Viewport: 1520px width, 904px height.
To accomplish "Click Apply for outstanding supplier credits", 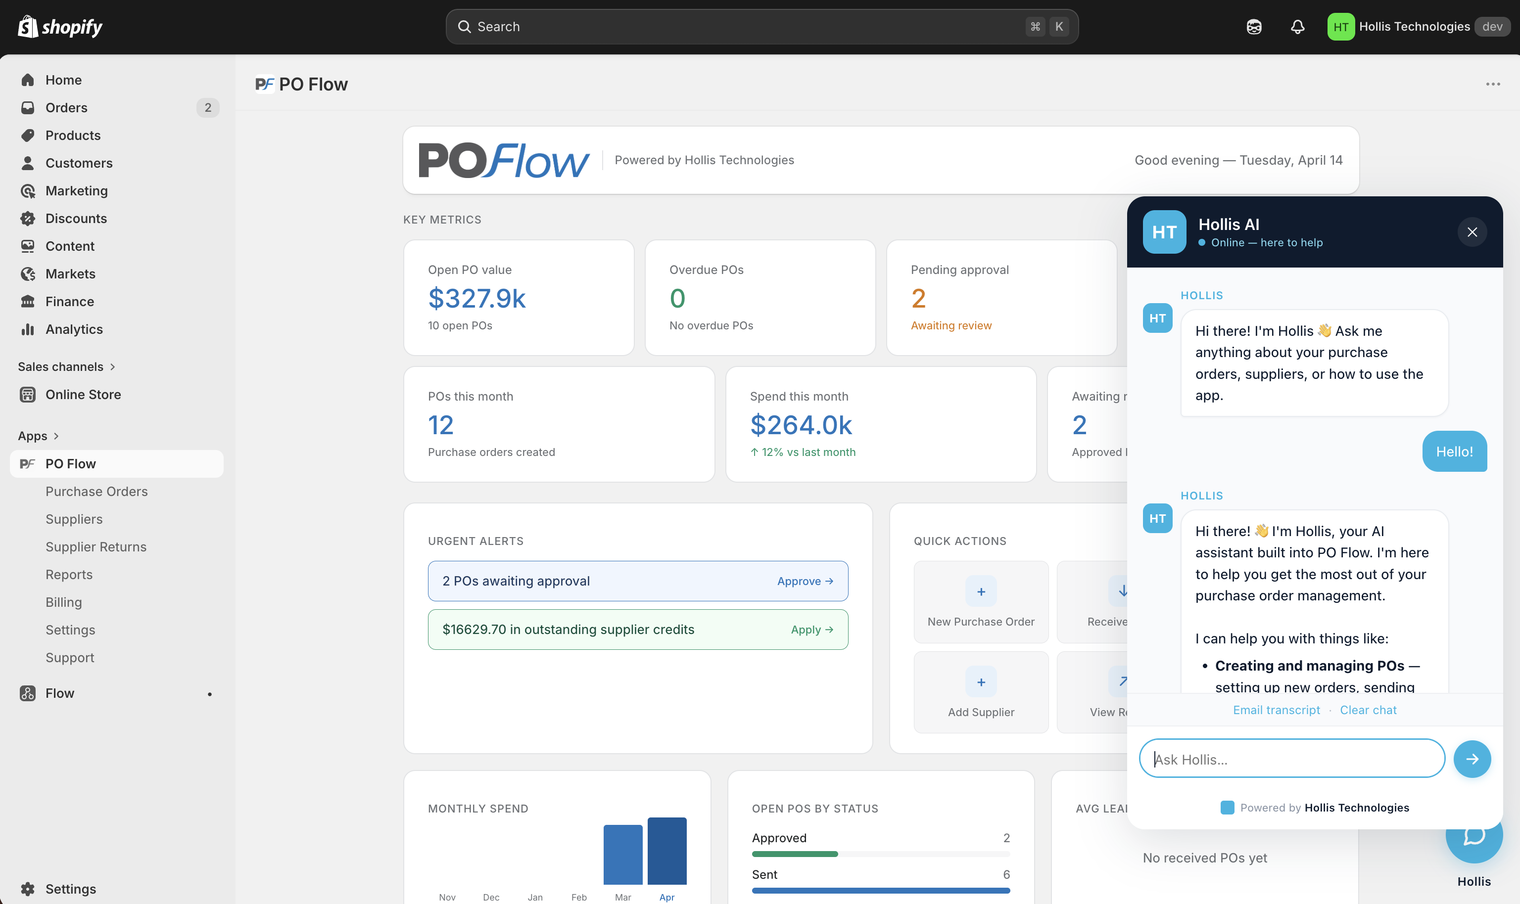I will pos(811,629).
